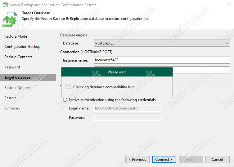Click the 'Connection (HOSTNAME:PORT)' group label

tap(86, 52)
